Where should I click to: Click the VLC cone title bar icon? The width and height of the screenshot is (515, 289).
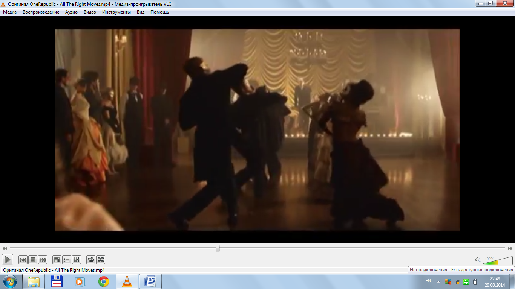click(x=3, y=3)
